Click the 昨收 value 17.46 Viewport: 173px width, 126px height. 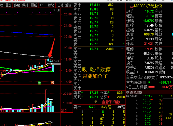[x=149, y=25]
